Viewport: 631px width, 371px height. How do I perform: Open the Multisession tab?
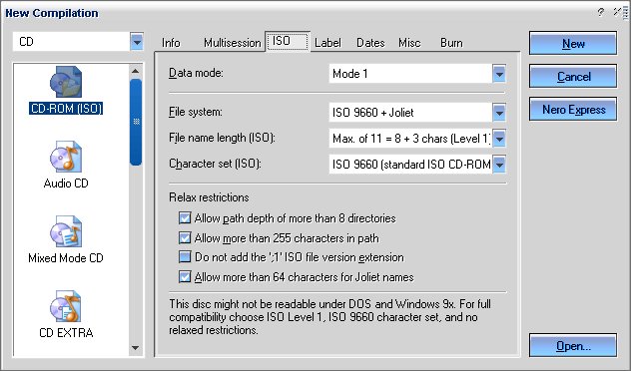click(x=233, y=43)
